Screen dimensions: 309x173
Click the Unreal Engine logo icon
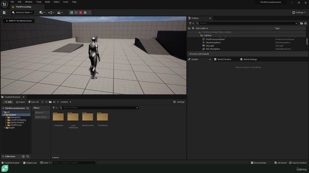click(4, 4)
